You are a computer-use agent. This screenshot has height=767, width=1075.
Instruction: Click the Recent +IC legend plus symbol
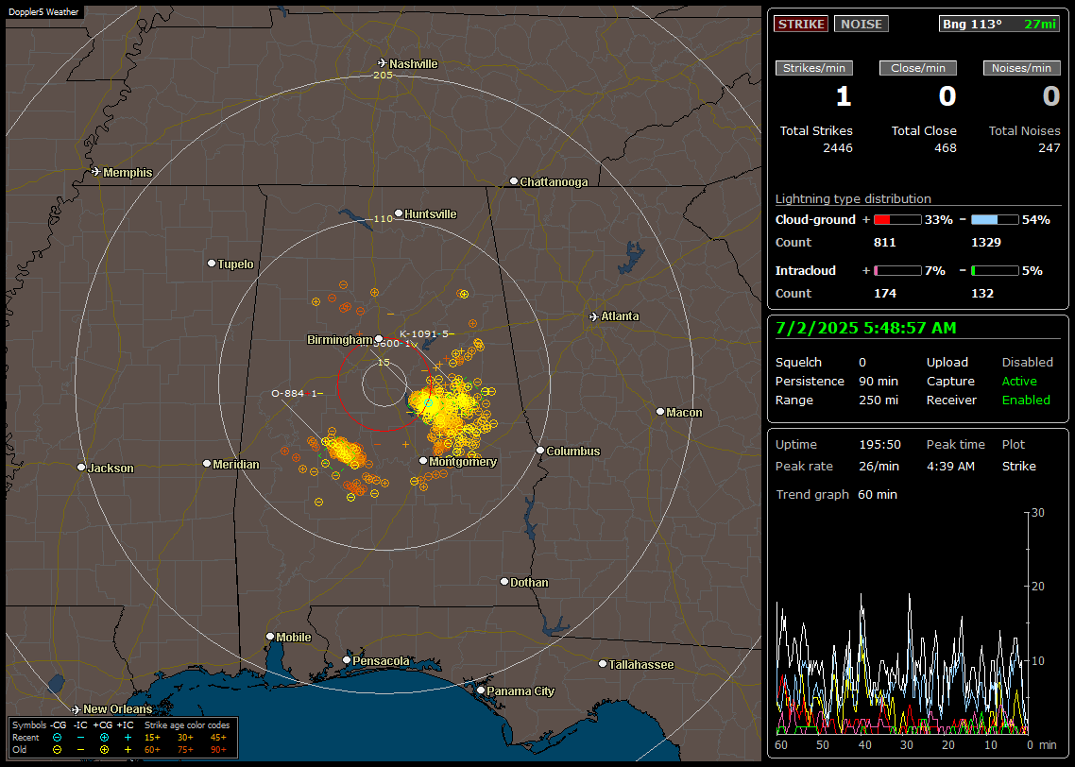[x=128, y=738]
